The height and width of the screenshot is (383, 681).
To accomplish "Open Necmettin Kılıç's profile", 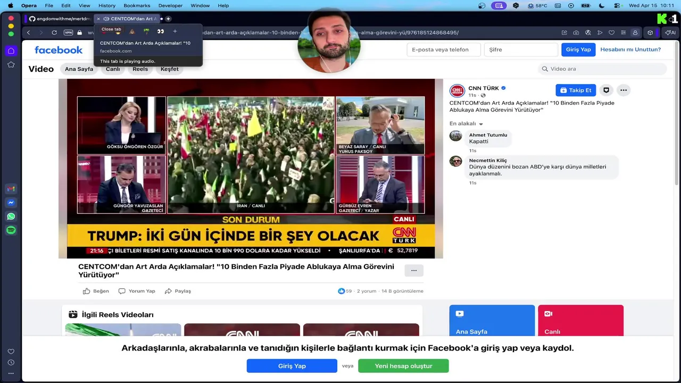I will click(488, 160).
